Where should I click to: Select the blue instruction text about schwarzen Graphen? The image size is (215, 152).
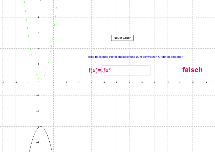coord(136,57)
